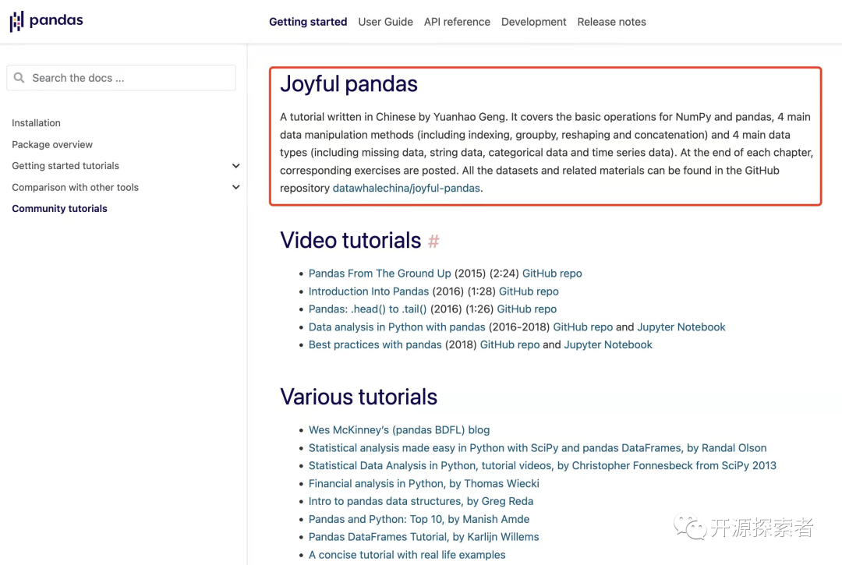Open Best practices with pandas video

pos(375,345)
